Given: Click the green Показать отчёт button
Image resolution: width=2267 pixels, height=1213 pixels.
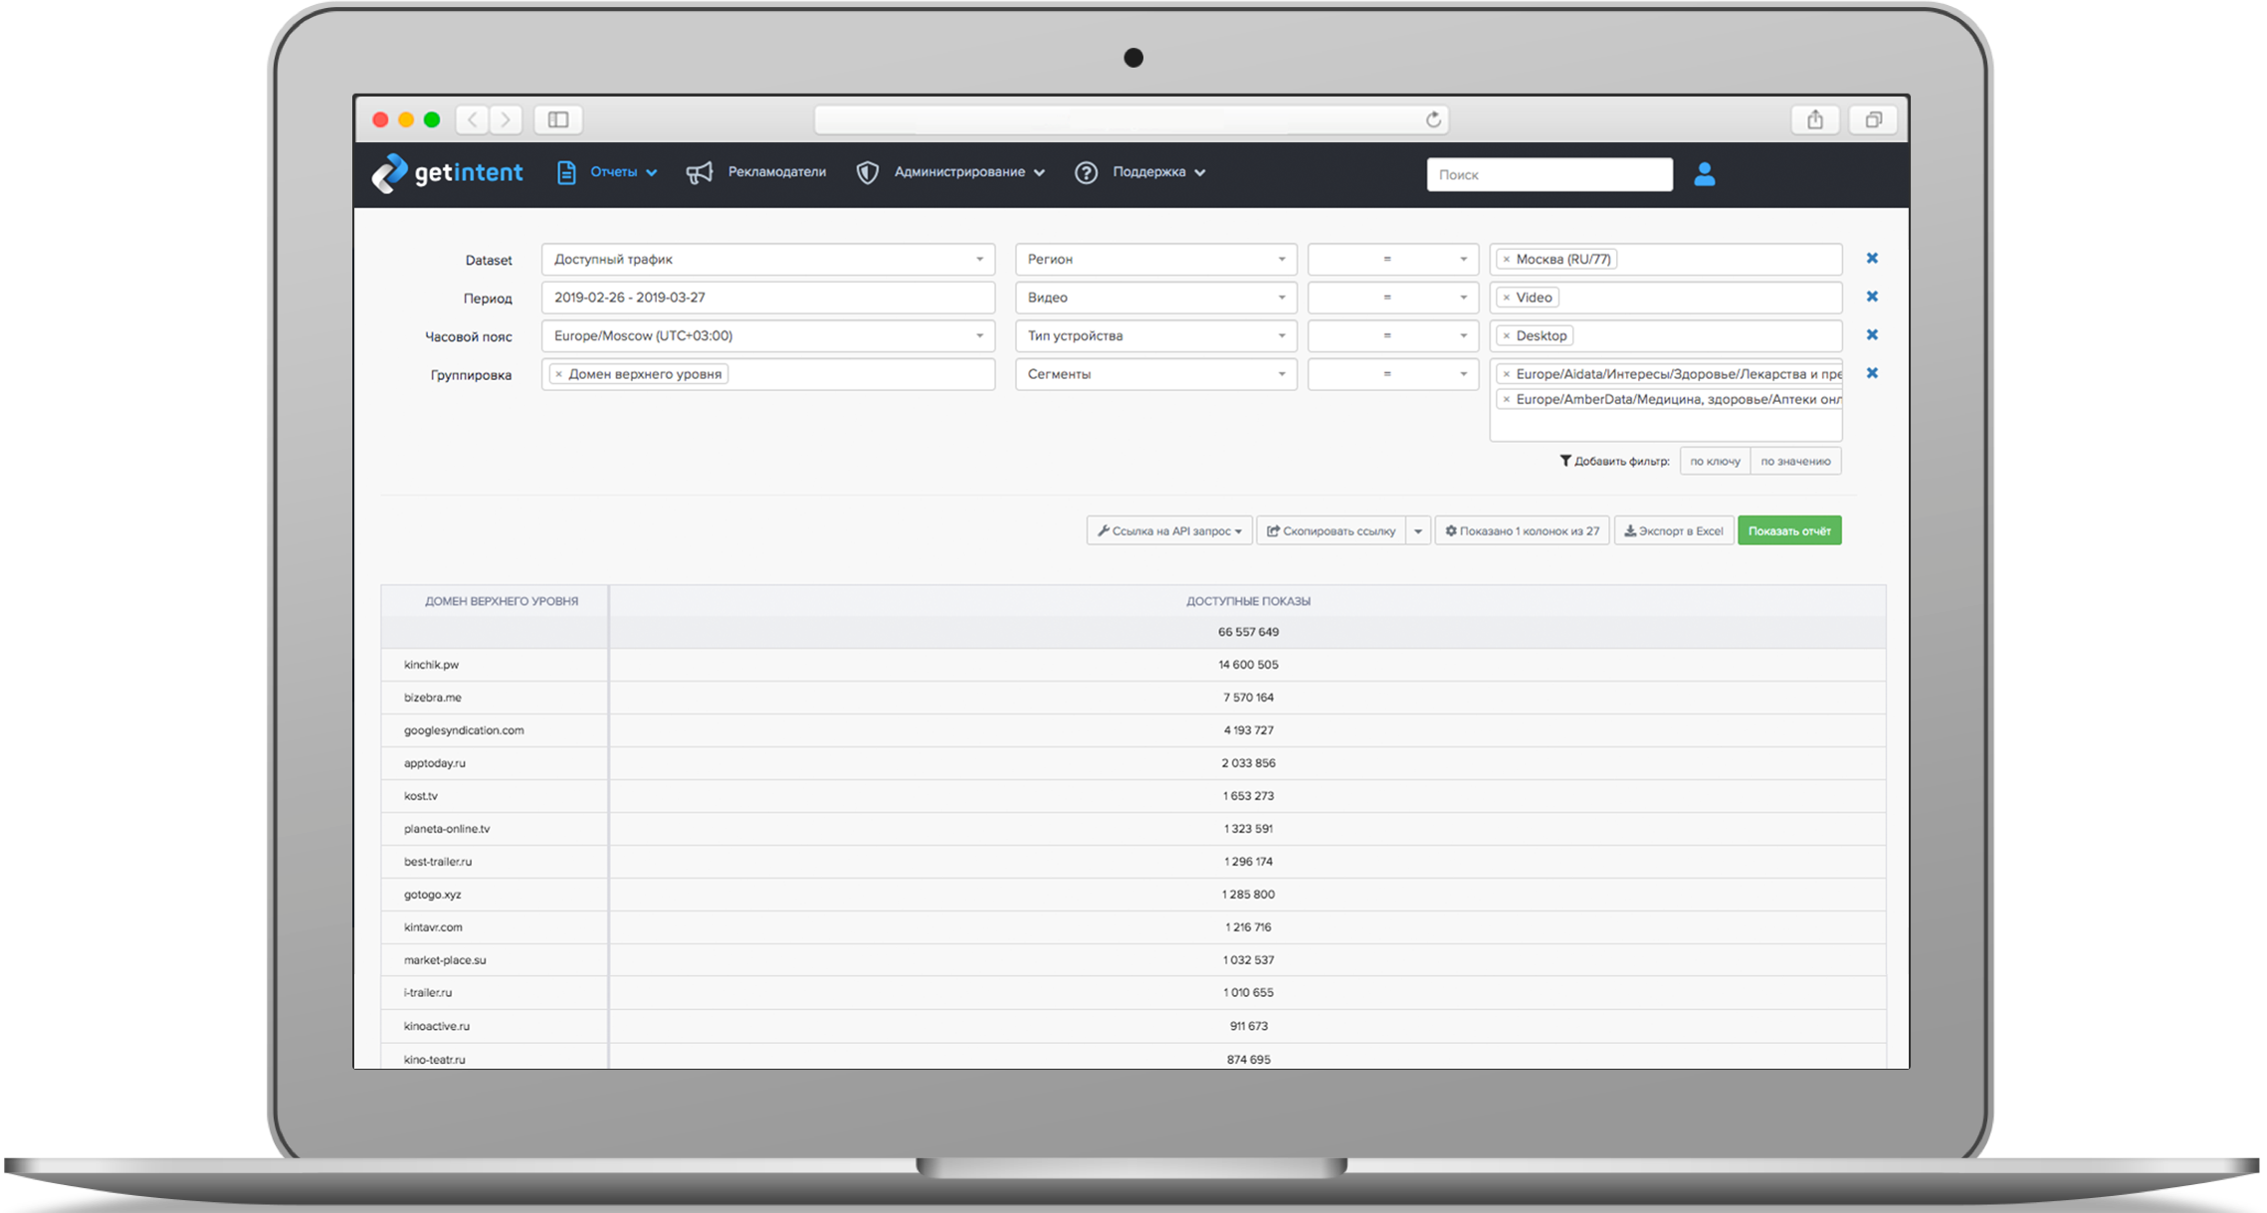Looking at the screenshot, I should point(1788,530).
